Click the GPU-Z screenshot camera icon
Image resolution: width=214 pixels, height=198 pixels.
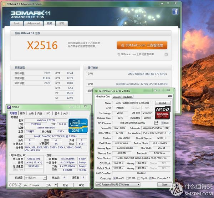point(170,96)
